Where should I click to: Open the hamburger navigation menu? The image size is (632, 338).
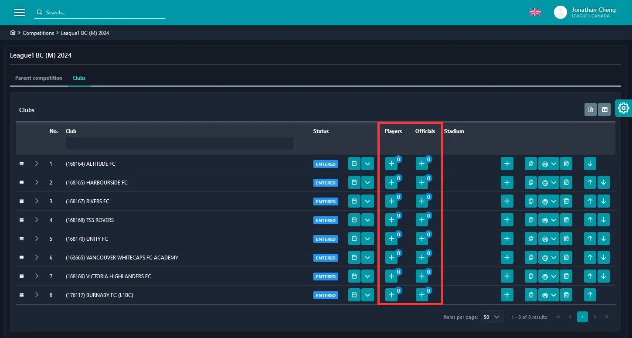(x=20, y=12)
